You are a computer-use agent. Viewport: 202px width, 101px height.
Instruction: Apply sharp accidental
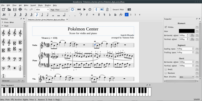tap(99, 15)
